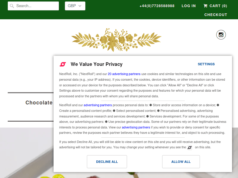238x178 pixels.
Task: Open privacy SETTINGS
Action: [206, 64]
